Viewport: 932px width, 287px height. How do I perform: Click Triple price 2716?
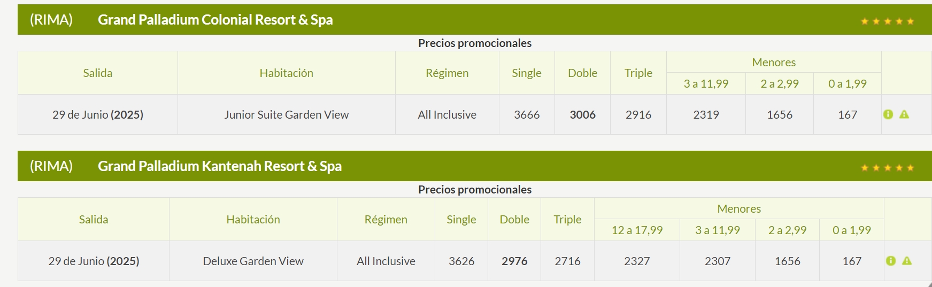[567, 261]
